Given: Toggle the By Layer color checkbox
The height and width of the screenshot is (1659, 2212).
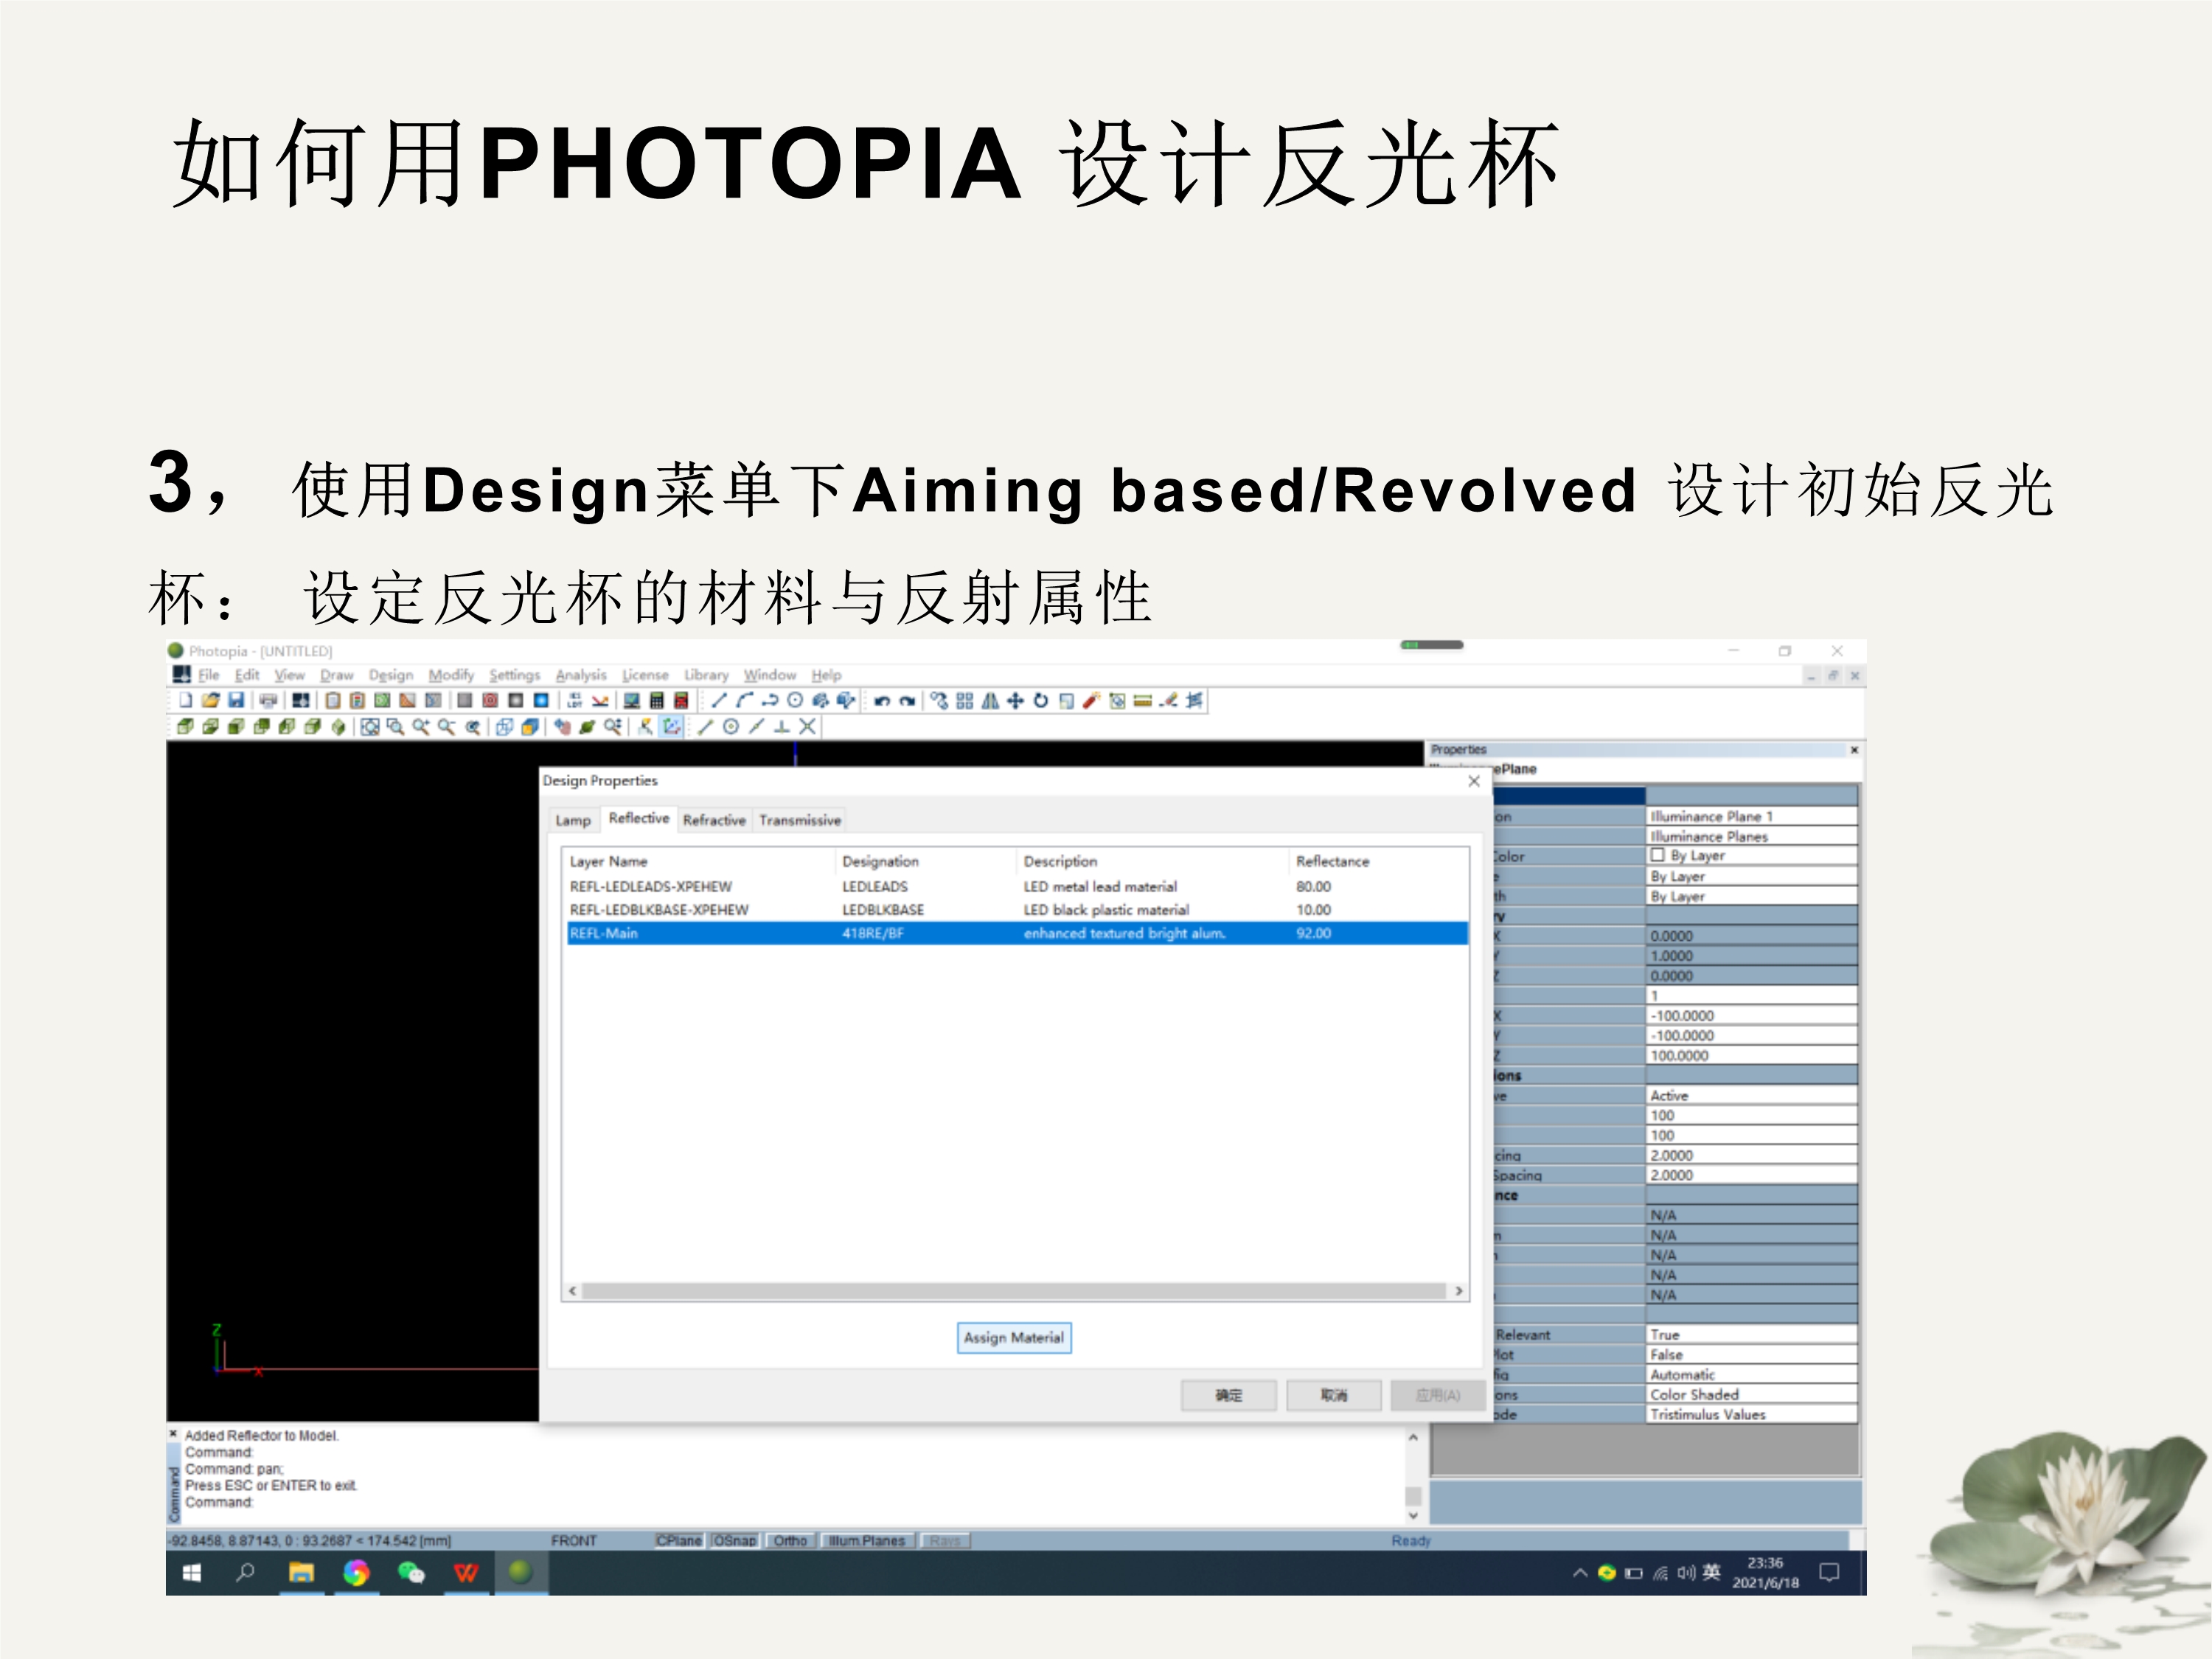Looking at the screenshot, I should tap(1657, 855).
